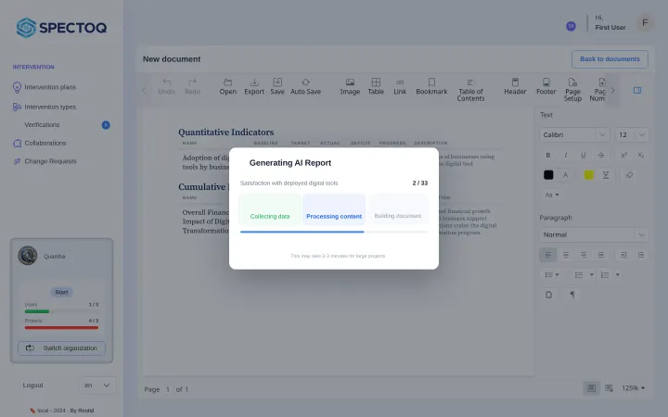Click the Redo toolbar icon
668x417 pixels.
(x=192, y=86)
